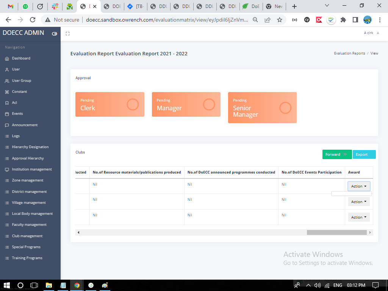Viewport: 388px width, 291px height.
Task: Click the Announcement speech bubble icon
Action: 7,125
